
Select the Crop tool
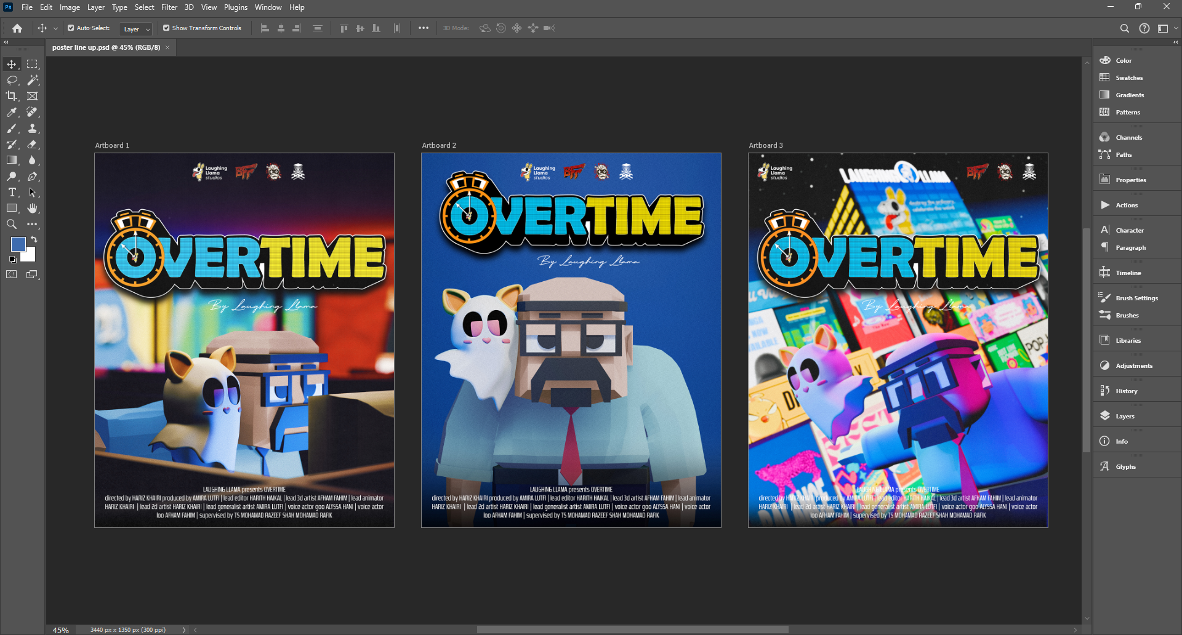[x=12, y=96]
